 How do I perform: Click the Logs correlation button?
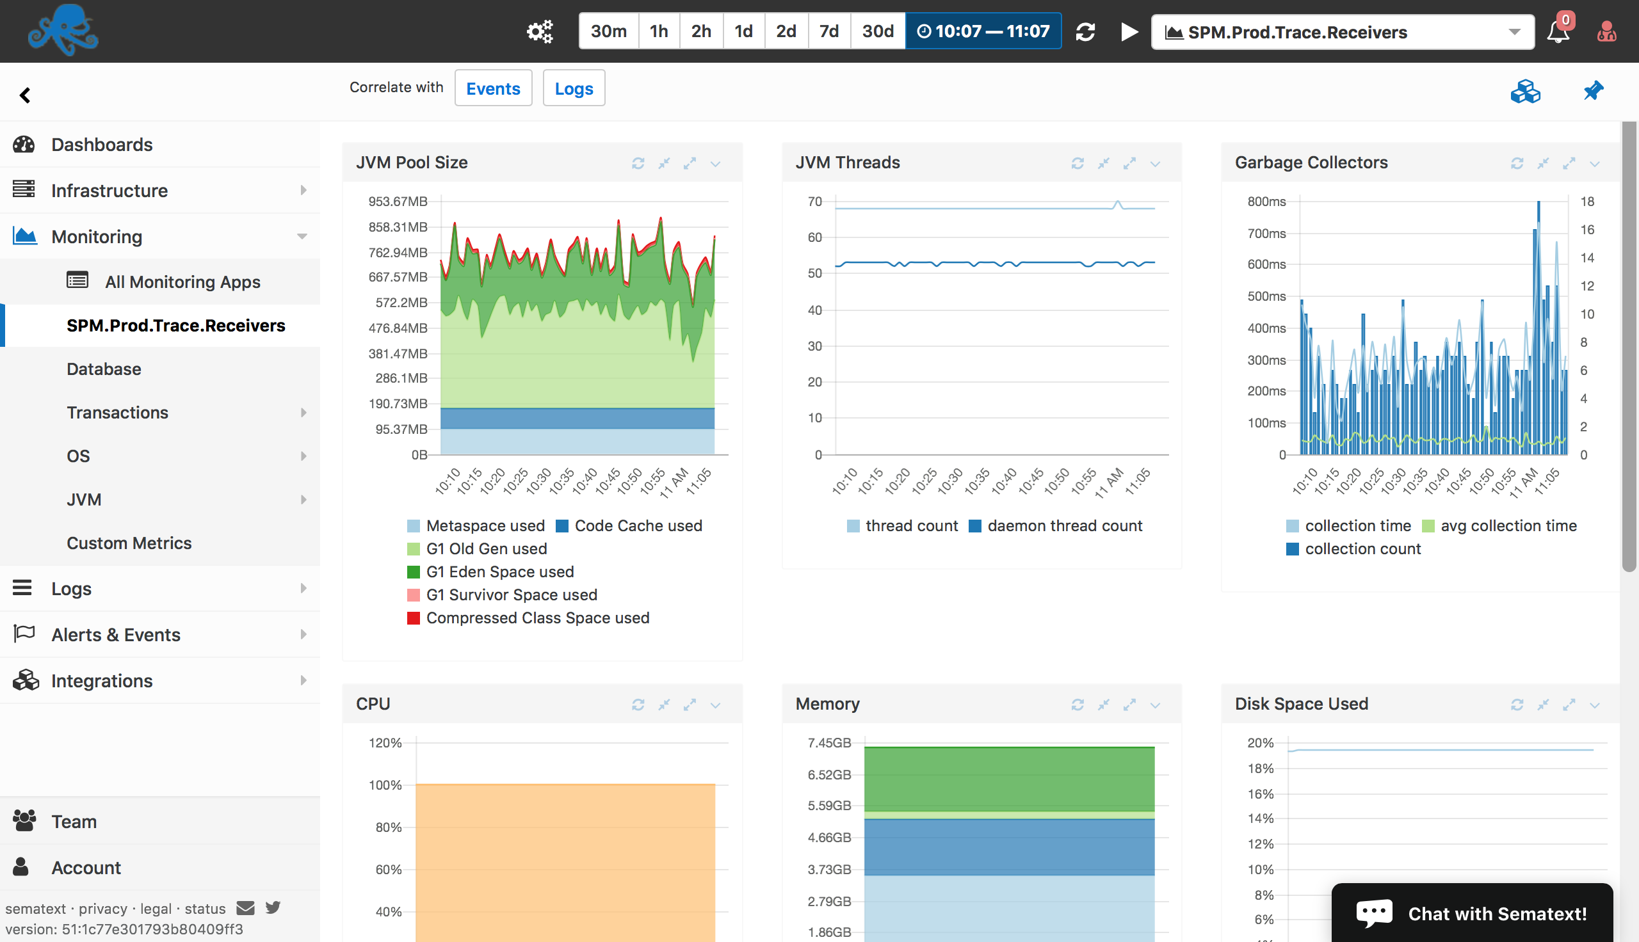[574, 88]
